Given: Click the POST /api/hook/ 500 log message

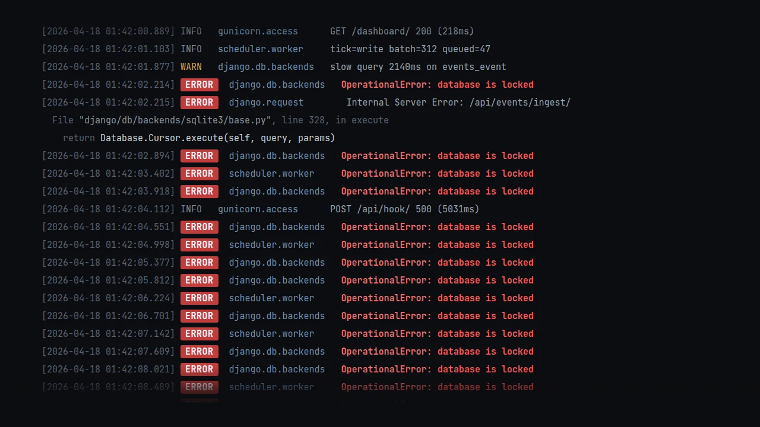Looking at the screenshot, I should [404, 209].
